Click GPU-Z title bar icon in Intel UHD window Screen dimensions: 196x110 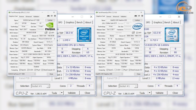pos(97,13)
